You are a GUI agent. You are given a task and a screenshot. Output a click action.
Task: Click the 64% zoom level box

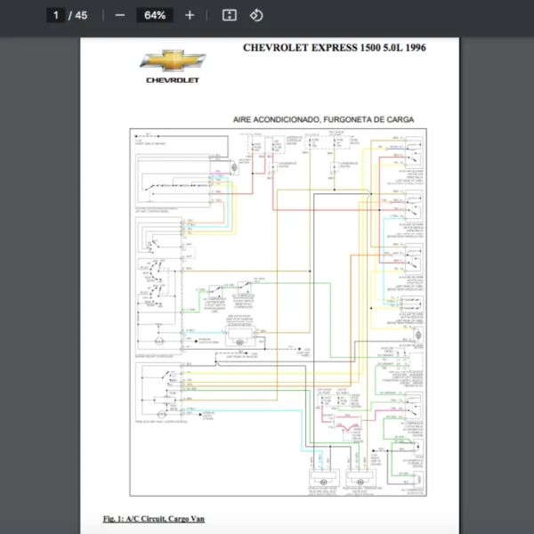point(155,15)
